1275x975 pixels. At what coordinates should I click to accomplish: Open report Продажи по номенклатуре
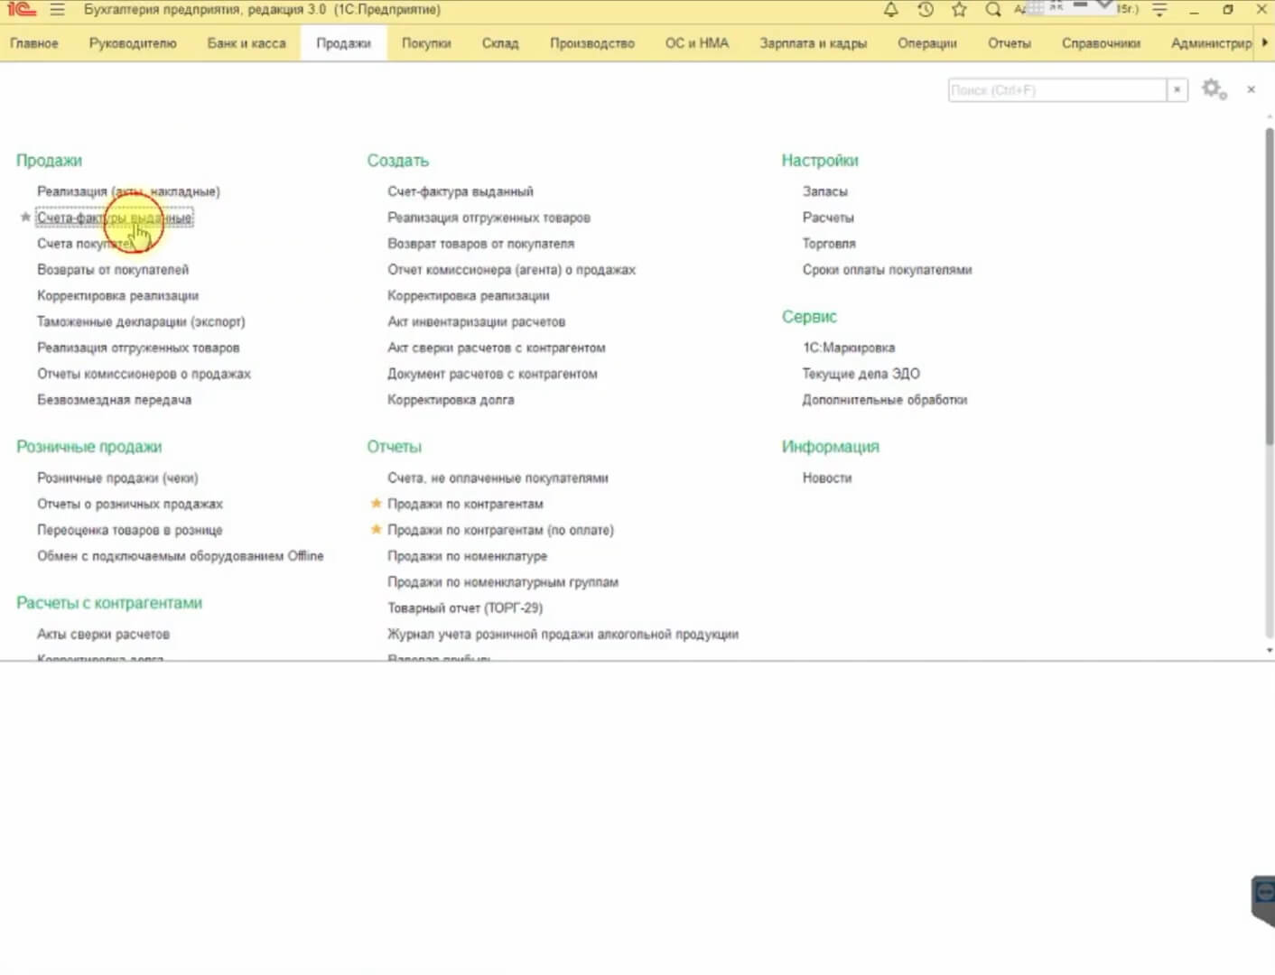click(x=468, y=556)
